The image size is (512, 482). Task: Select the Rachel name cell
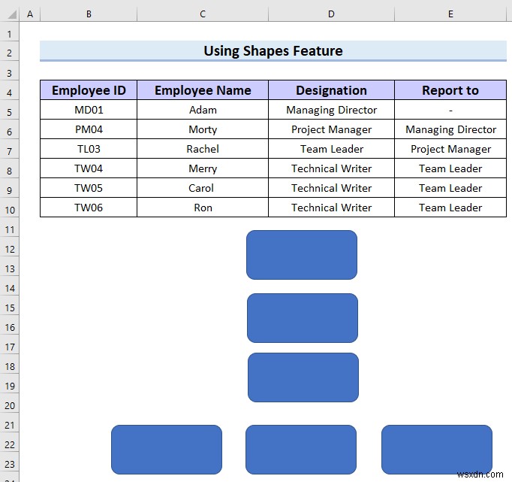(203, 149)
